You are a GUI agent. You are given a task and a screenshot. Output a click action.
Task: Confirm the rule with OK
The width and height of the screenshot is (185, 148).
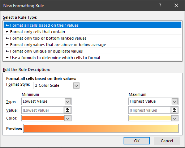coord(137,141)
